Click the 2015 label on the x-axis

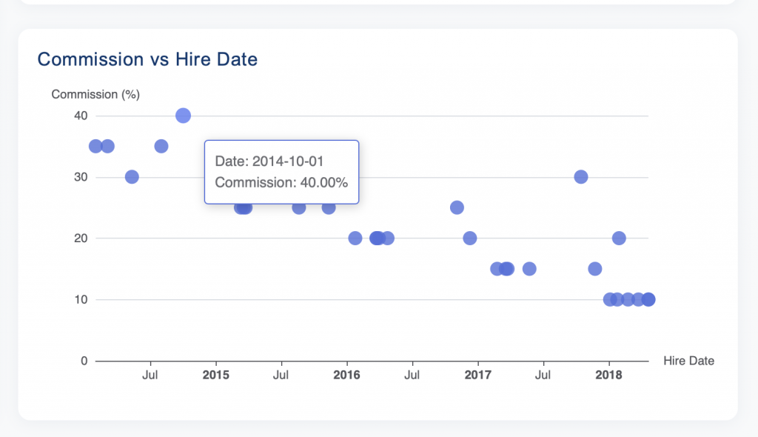coord(216,375)
